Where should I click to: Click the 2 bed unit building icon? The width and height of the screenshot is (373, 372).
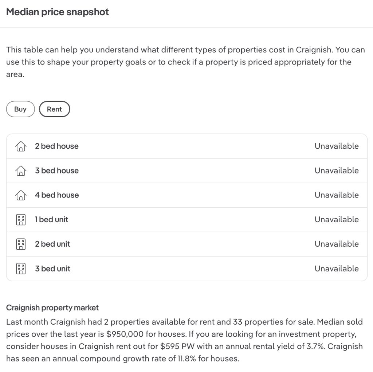point(21,244)
